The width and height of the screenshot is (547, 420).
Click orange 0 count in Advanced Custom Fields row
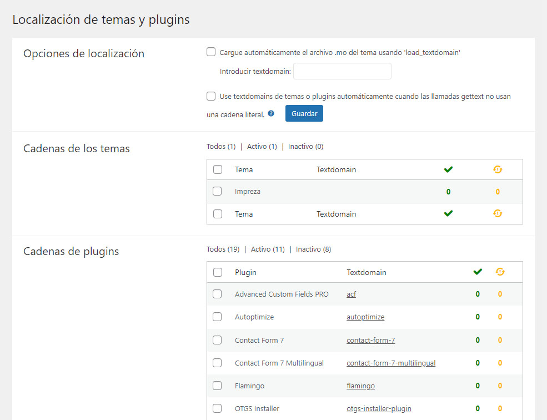pyautogui.click(x=500, y=294)
